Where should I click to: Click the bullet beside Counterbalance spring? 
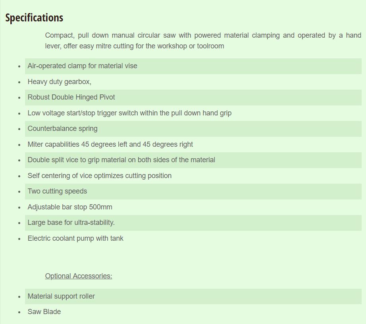(x=19, y=129)
